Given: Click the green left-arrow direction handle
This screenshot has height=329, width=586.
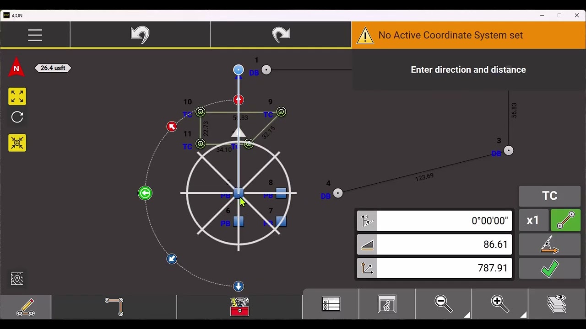Looking at the screenshot, I should (145, 193).
